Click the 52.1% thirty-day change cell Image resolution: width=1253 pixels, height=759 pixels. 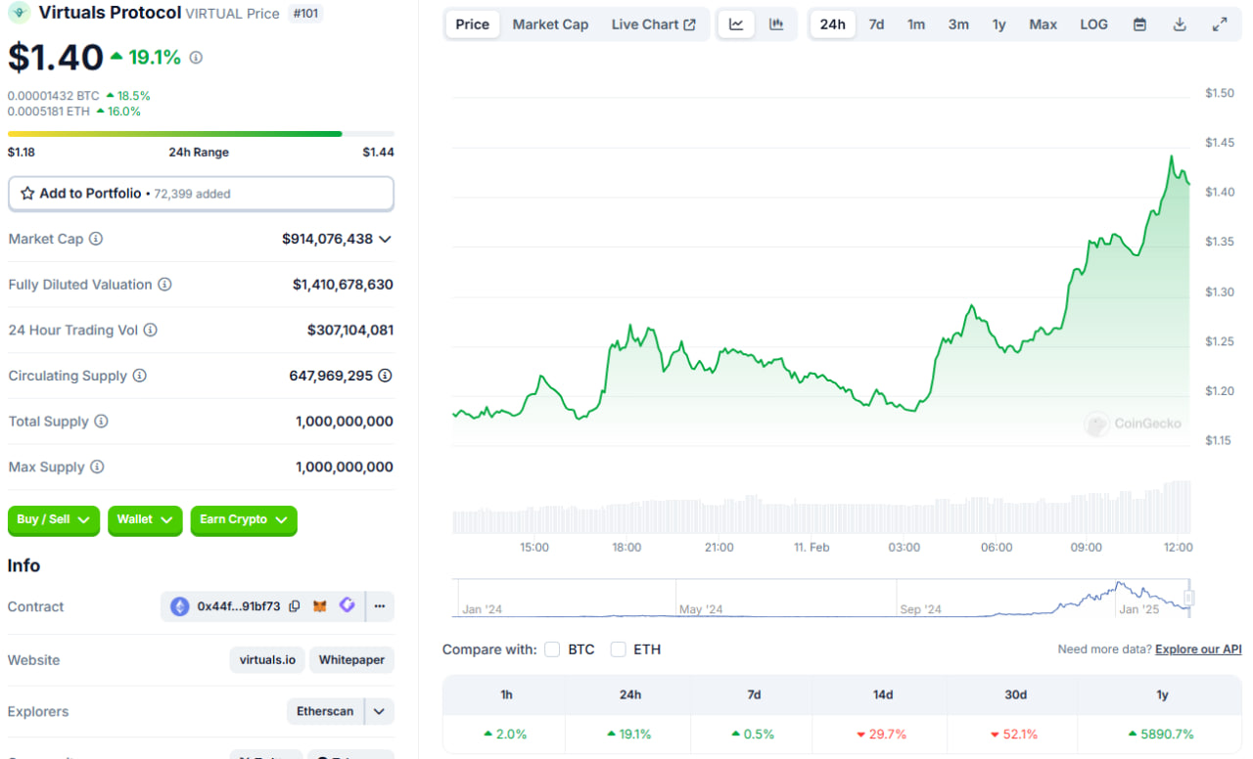tap(1015, 734)
